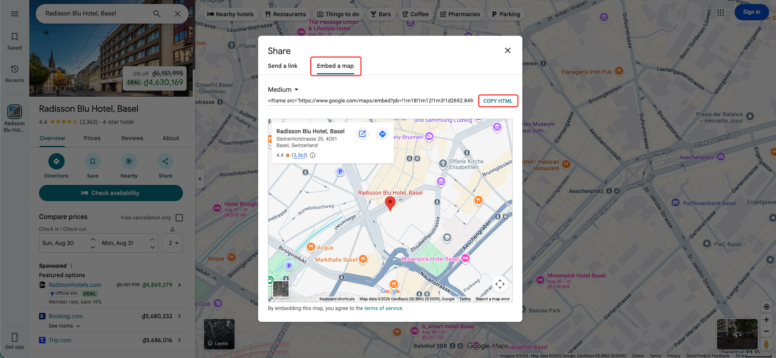This screenshot has height=358, width=776.
Task: Click the Restaurants chip
Action: point(286,14)
